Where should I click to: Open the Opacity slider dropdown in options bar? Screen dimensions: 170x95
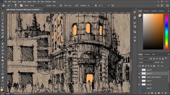[57, 6]
